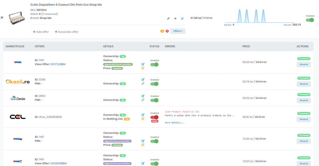This screenshot has height=166, width=319.
Task: Click the product preview eye icon
Action: click(175, 18)
